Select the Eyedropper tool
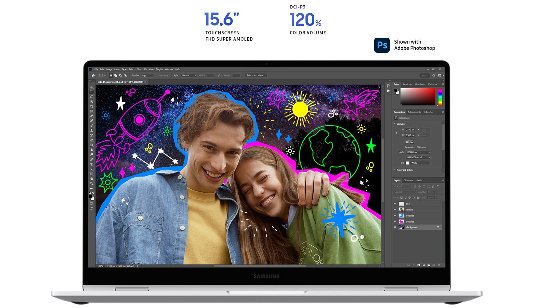The height and width of the screenshot is (308, 533). point(91,116)
